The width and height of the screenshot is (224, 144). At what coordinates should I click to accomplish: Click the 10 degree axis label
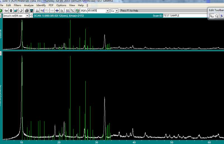(x=22, y=142)
